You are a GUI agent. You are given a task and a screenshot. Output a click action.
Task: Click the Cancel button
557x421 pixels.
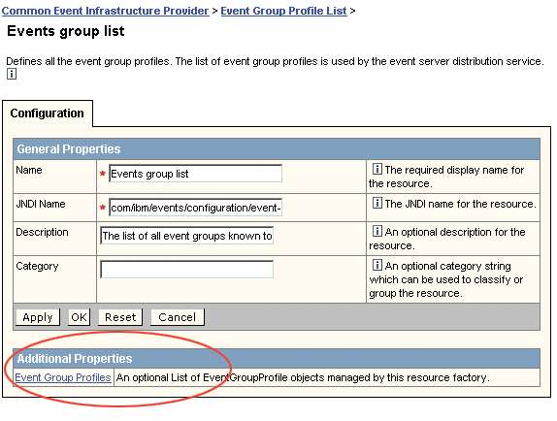click(178, 317)
